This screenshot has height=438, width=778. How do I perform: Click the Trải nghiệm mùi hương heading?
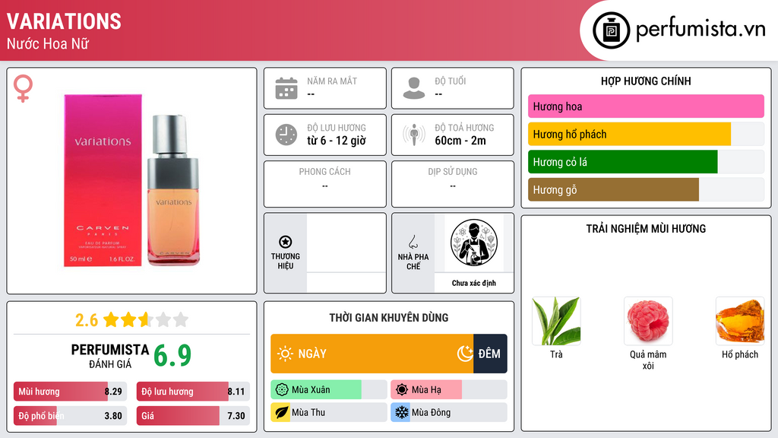(646, 229)
